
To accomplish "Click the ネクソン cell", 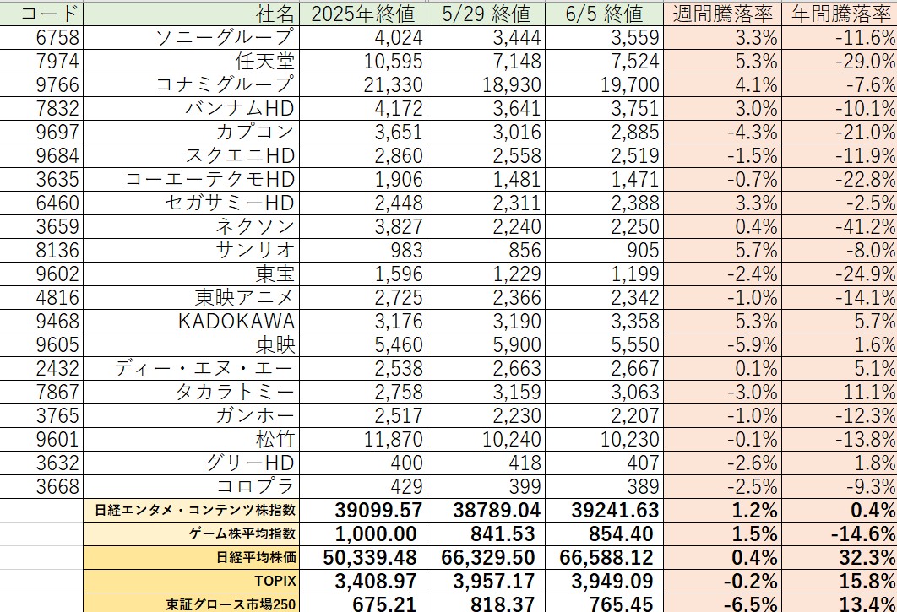I will click(191, 226).
